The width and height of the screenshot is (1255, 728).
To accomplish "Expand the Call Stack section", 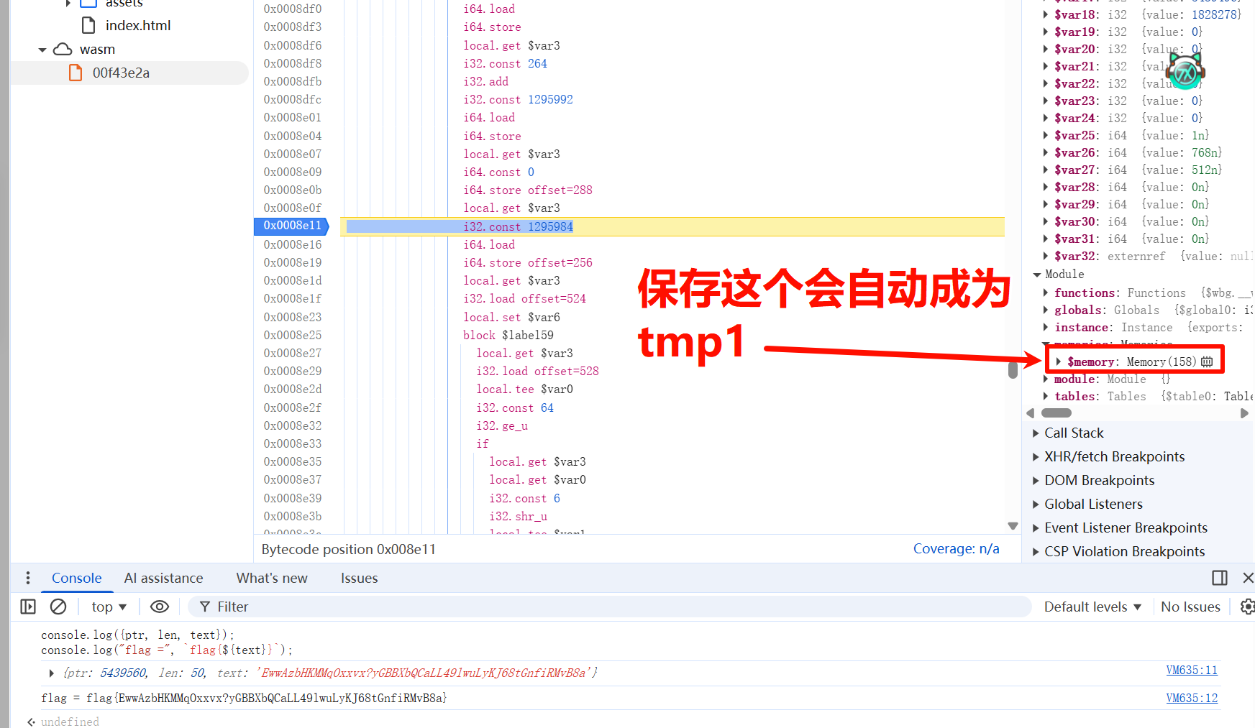I will [x=1073, y=433].
